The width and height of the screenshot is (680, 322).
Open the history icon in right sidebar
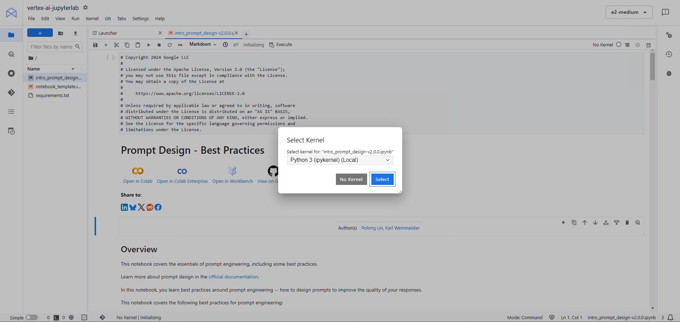[669, 54]
